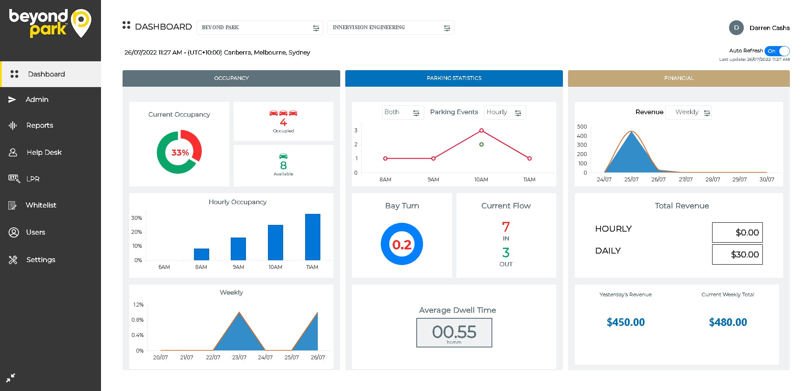Click the red occupied cars icon
This screenshot has width=811, height=391.
[283, 113]
